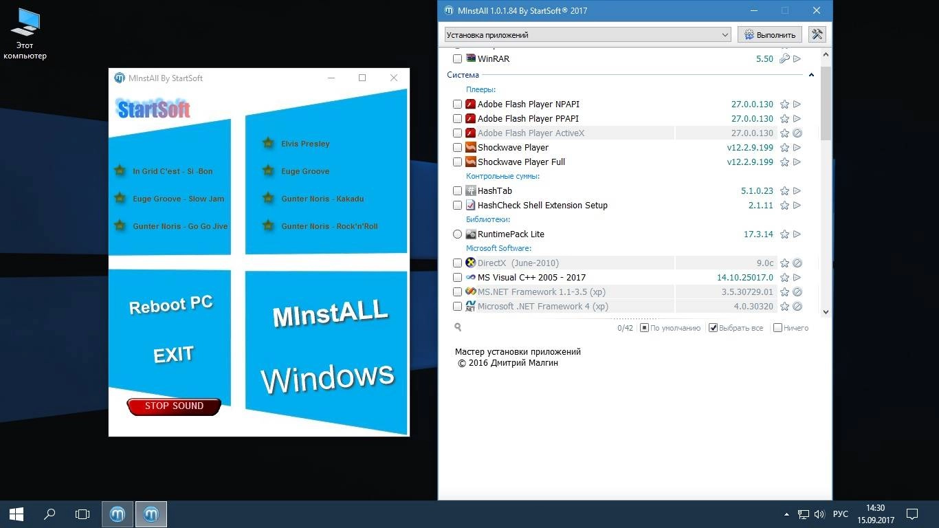Collapse the Система section
939x528 pixels.
click(x=811, y=75)
